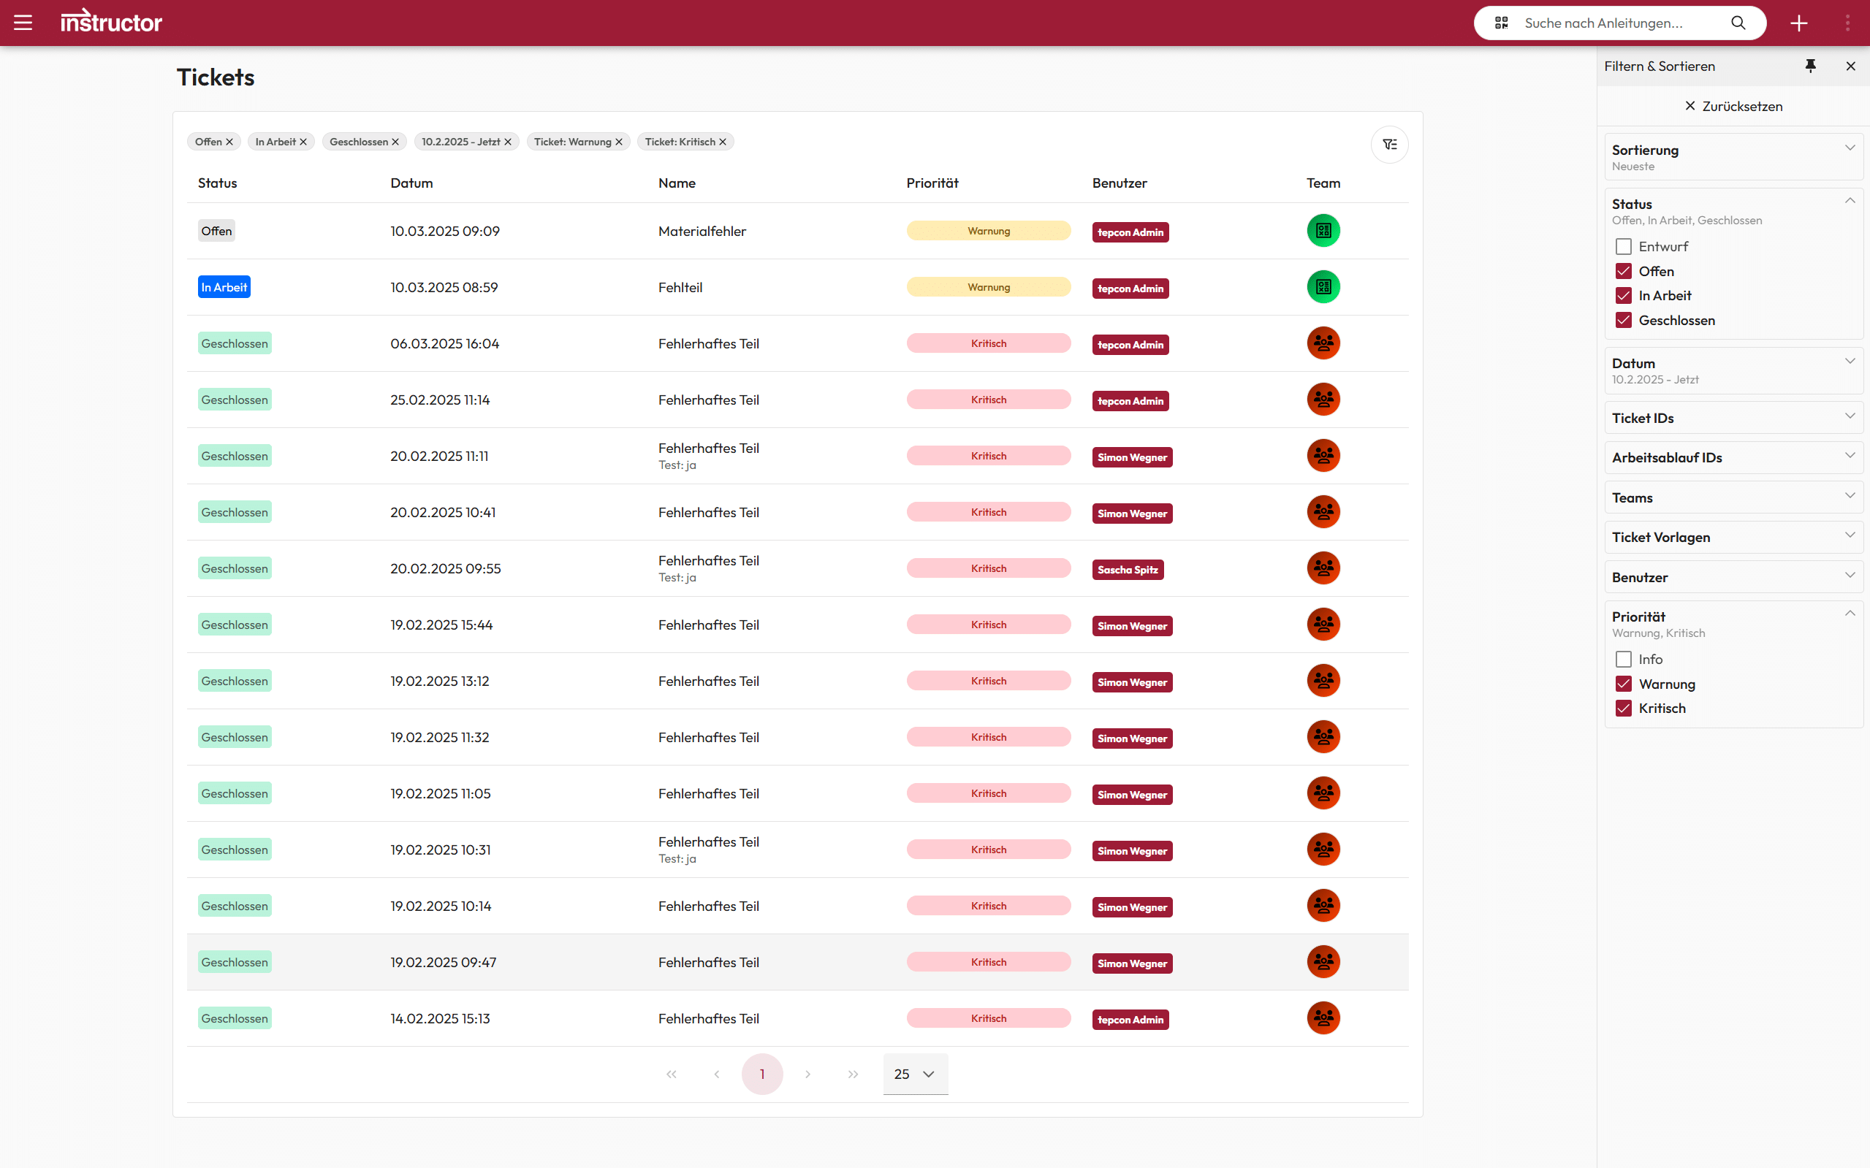1870x1168 pixels.
Task: Expand the Teams filter section
Action: click(1733, 497)
